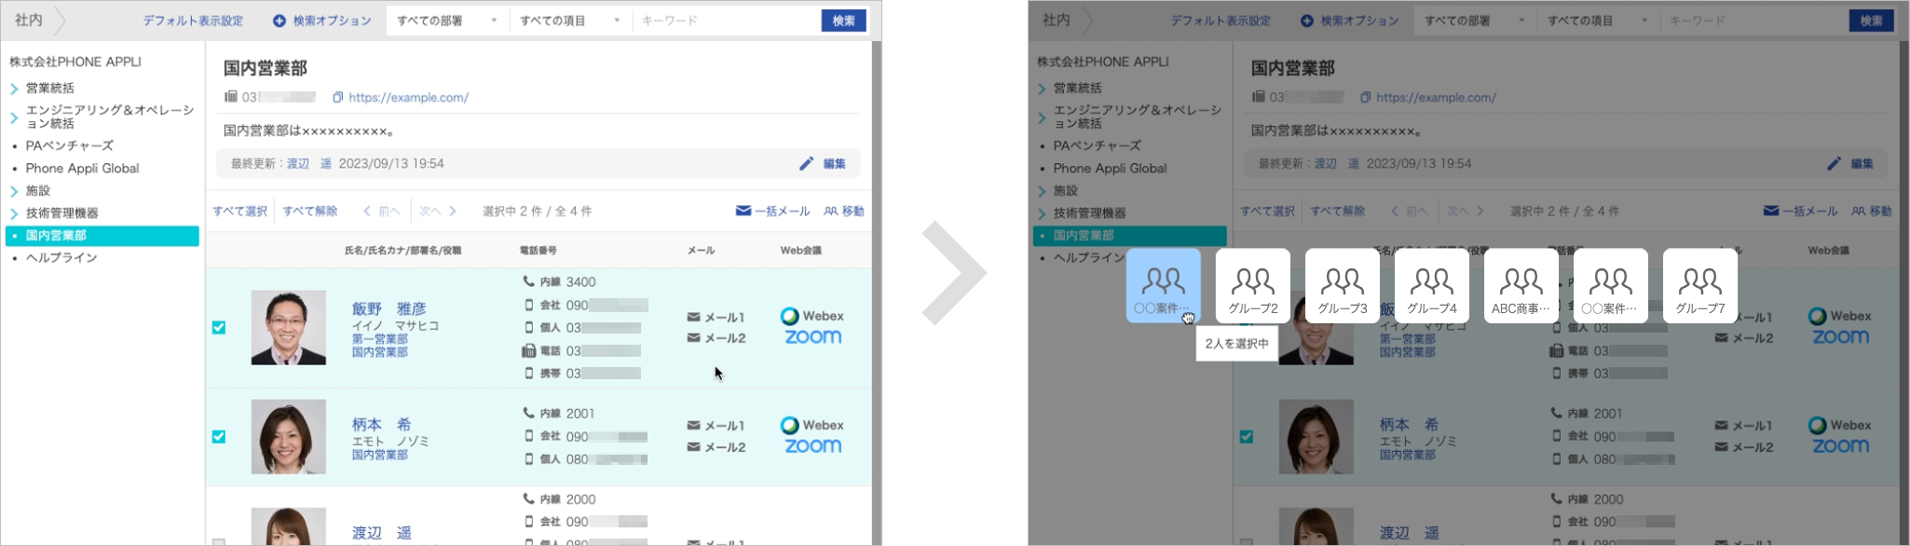Open the https://example.com link in left screenshot

[x=408, y=98]
